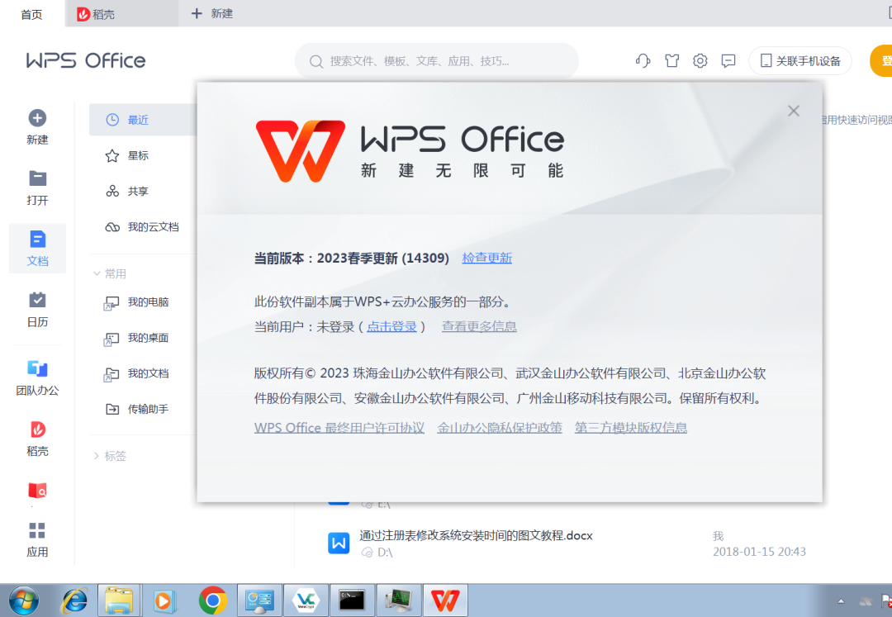Click the 查看更多信息 link
The image size is (892, 617).
[x=479, y=326]
